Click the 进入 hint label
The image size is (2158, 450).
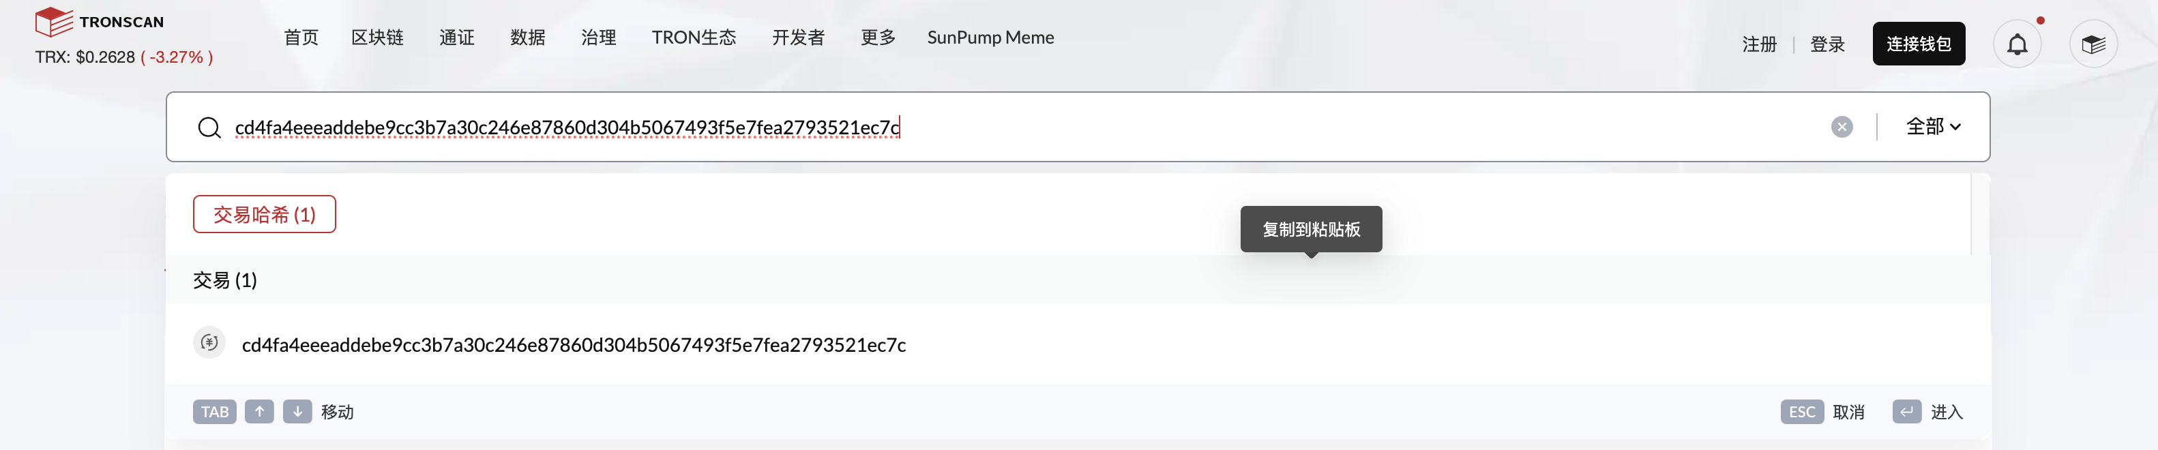[x=1947, y=412]
